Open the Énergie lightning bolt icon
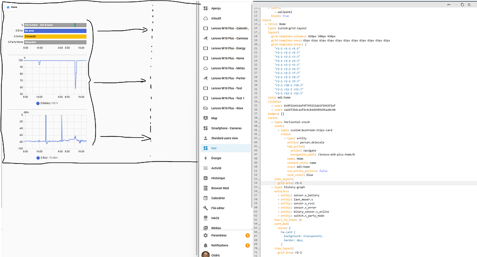The width and height of the screenshot is (477, 257). [205, 158]
